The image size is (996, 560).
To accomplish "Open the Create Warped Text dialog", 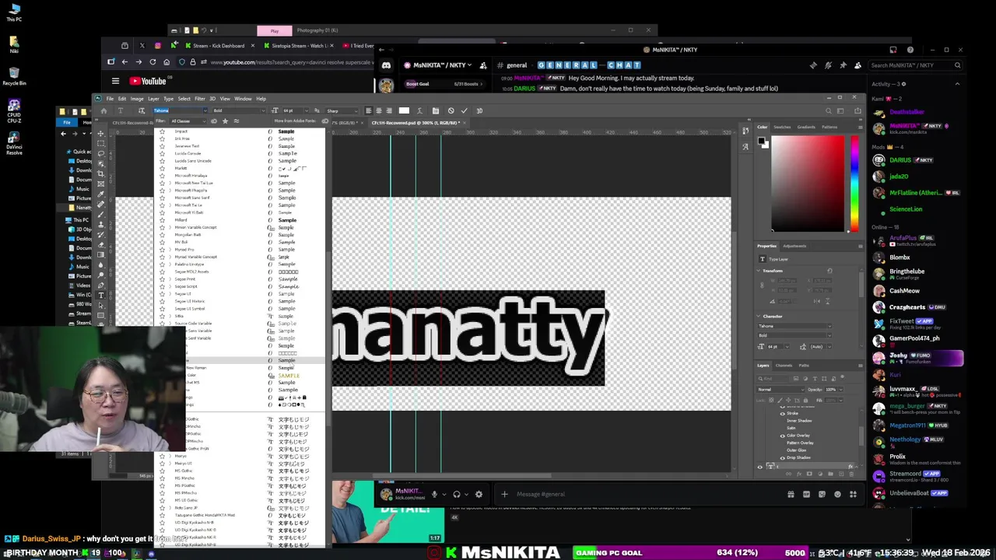I will click(419, 110).
